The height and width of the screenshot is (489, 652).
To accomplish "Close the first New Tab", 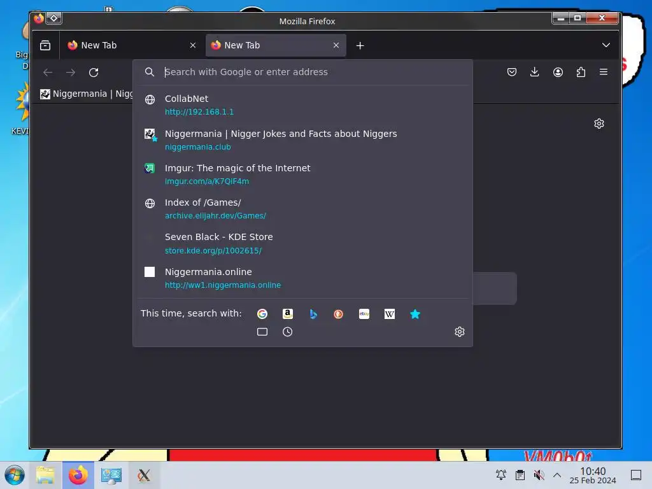I will [x=193, y=45].
